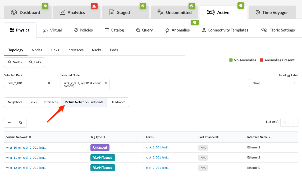This screenshot has height=177, width=302.
Task: Click the search magnifier button above the table
Action: 21,123
